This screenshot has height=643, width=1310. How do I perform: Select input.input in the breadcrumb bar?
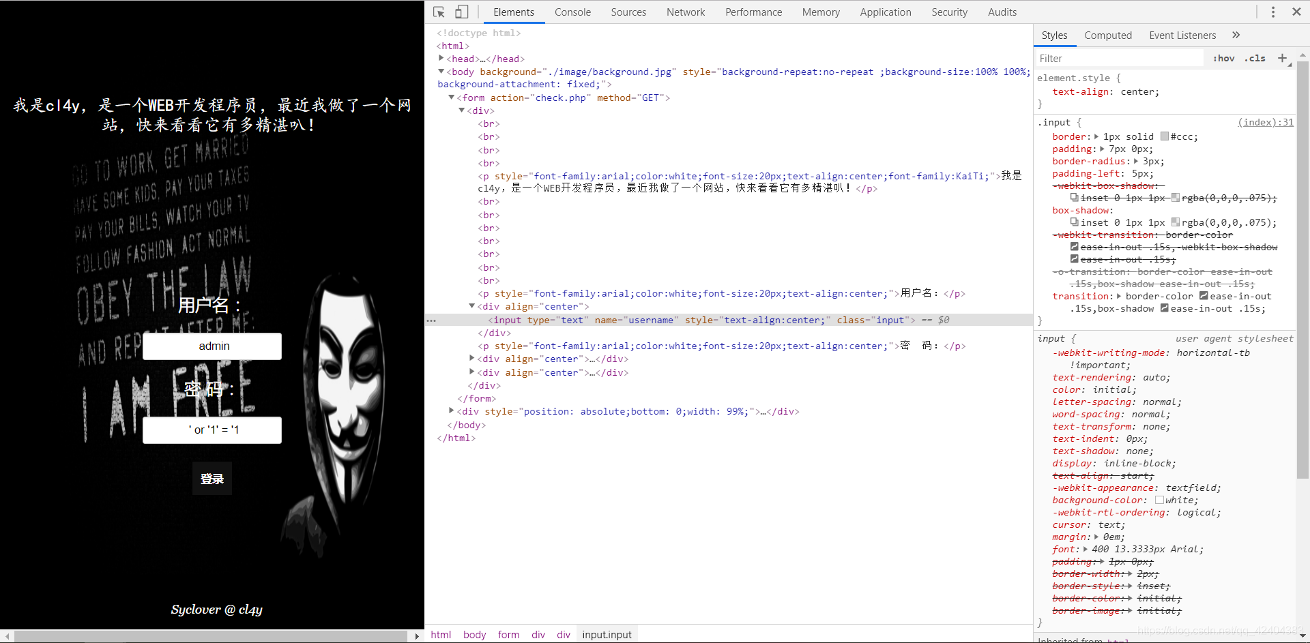click(x=607, y=634)
